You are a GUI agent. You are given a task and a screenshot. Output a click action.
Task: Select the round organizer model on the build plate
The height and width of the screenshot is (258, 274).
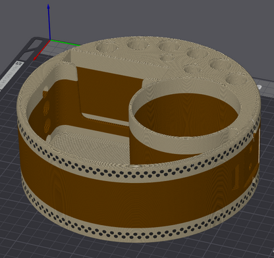[139, 140]
